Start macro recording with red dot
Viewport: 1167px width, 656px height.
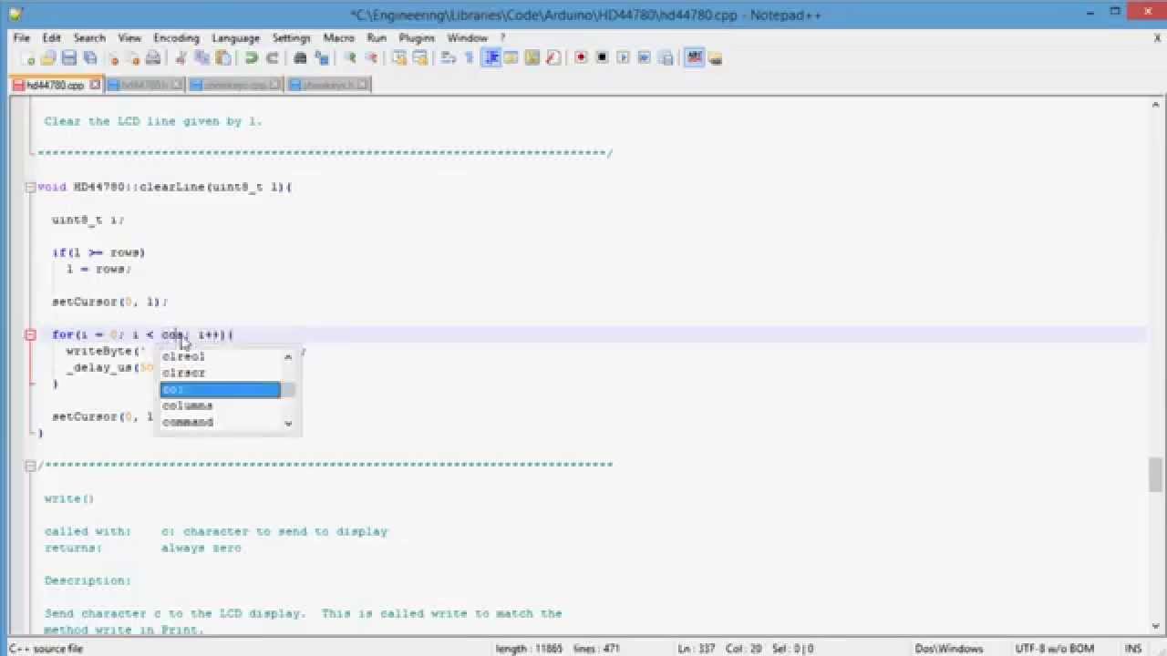(x=581, y=58)
